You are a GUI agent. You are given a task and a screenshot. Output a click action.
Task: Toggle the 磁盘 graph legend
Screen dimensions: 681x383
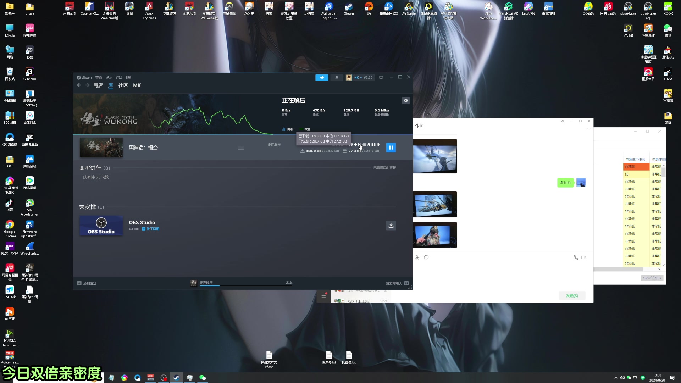point(305,129)
